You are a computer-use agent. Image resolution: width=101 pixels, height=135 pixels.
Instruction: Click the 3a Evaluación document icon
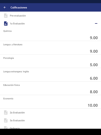coord(6,120)
